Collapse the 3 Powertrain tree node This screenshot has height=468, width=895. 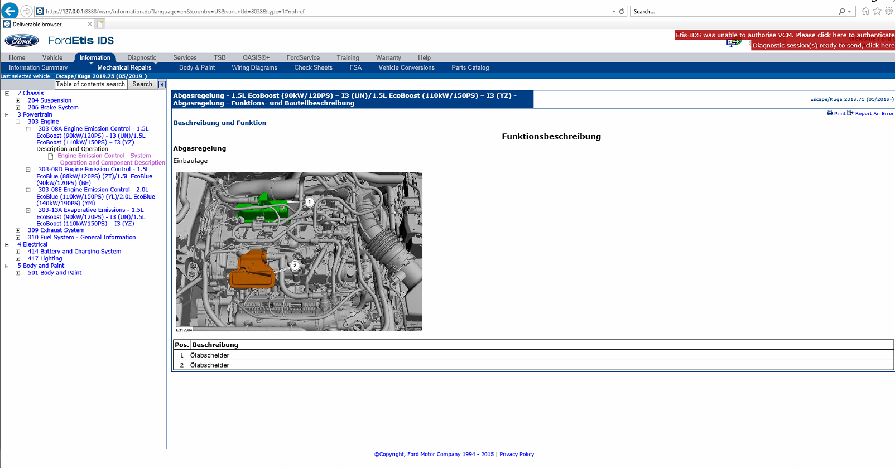(x=7, y=115)
